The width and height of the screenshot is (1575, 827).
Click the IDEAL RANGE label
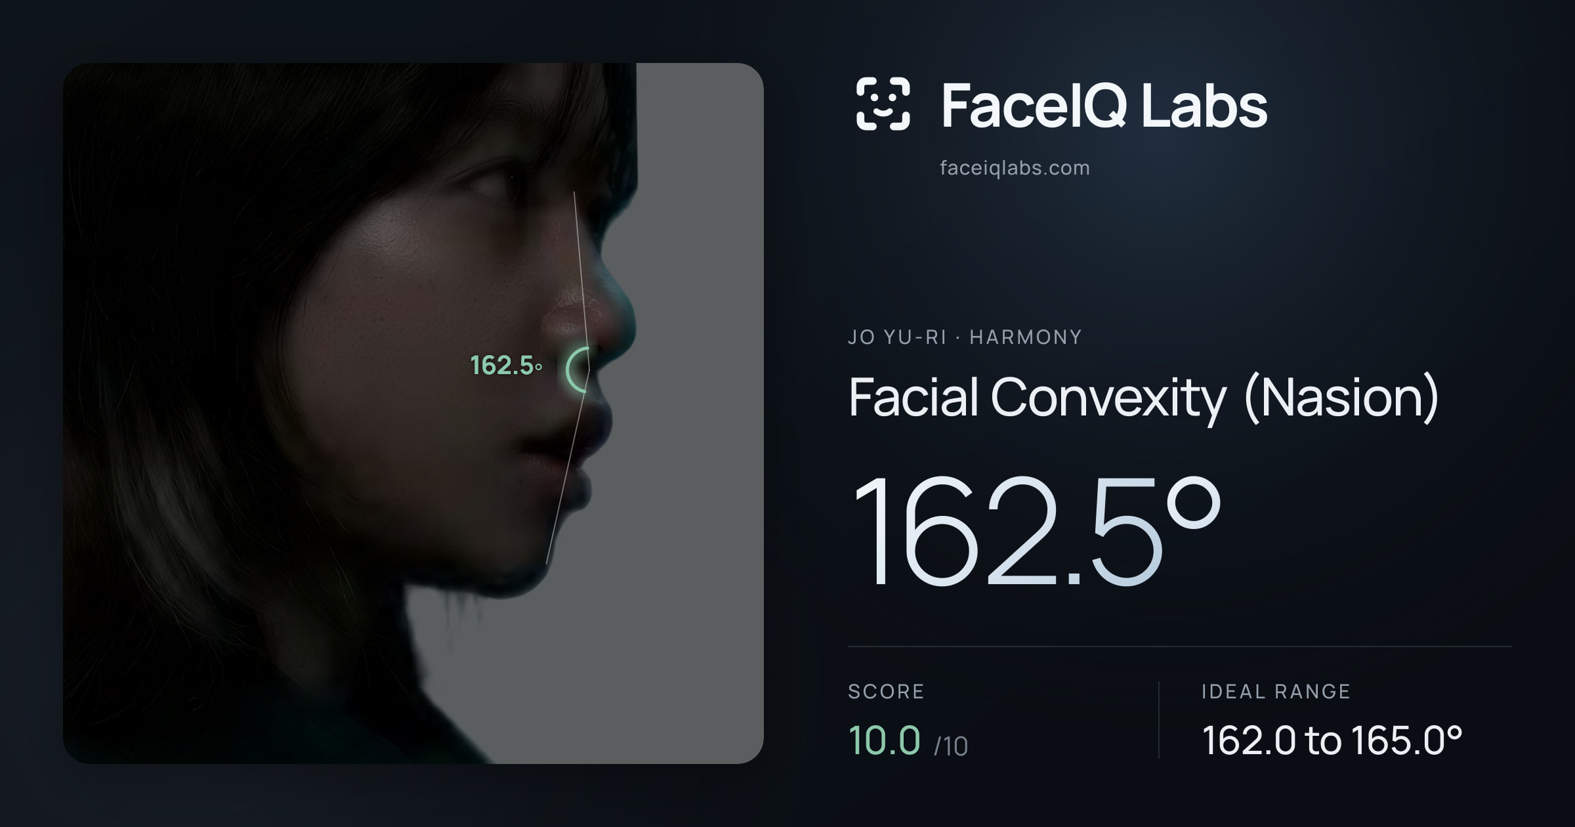(x=1276, y=692)
